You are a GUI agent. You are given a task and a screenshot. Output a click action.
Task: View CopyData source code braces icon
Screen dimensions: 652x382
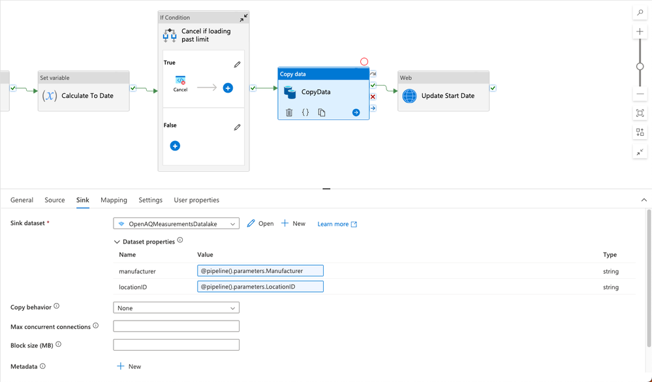(x=305, y=113)
